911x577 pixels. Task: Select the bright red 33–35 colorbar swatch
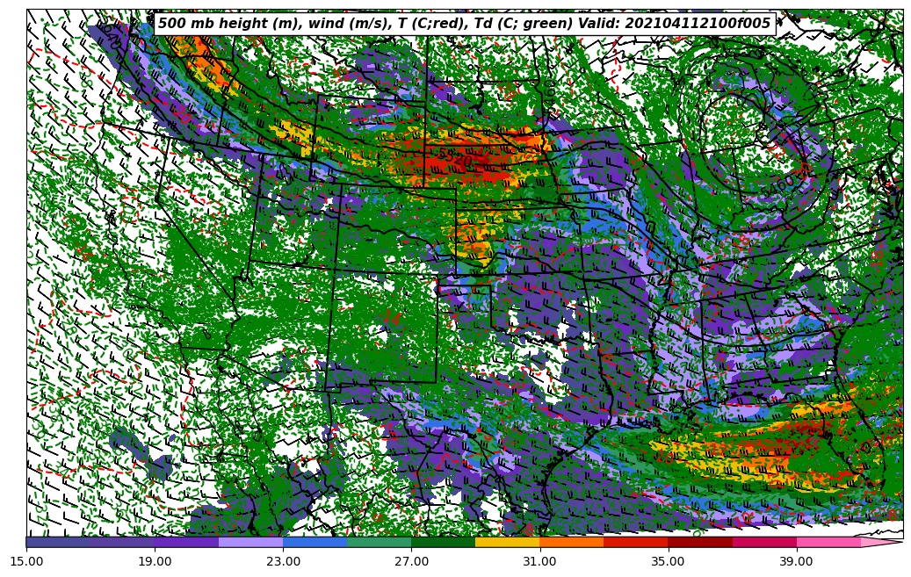pos(635,542)
